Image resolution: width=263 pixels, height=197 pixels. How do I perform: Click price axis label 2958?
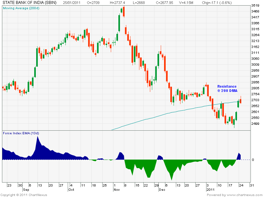coord(255,70)
